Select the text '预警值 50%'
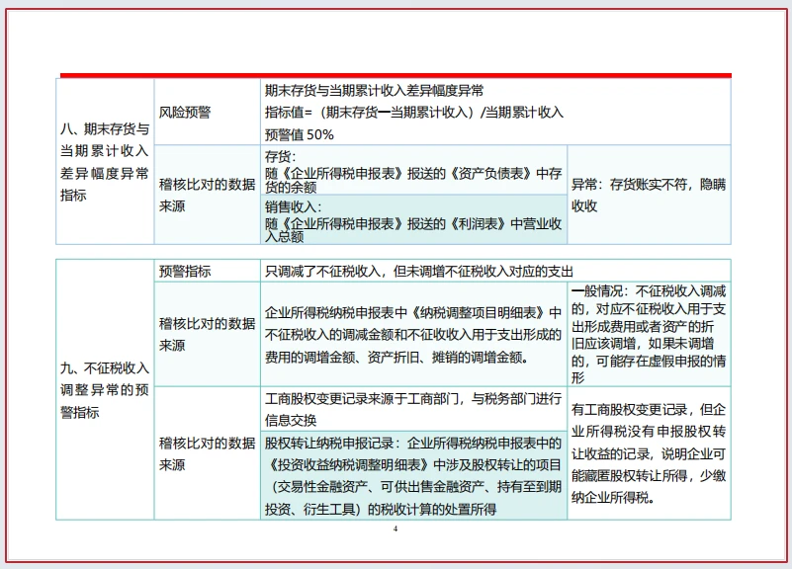 click(299, 134)
